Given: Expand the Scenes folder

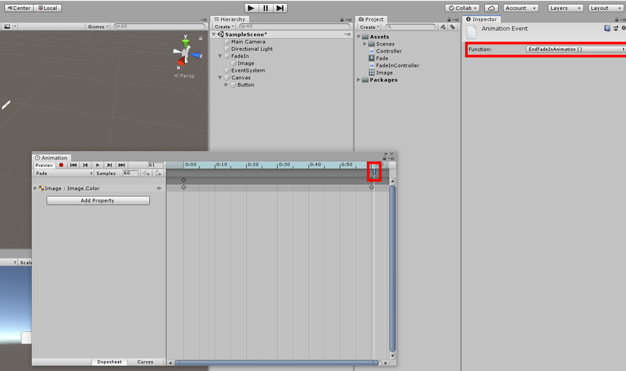Looking at the screenshot, I should [365, 44].
